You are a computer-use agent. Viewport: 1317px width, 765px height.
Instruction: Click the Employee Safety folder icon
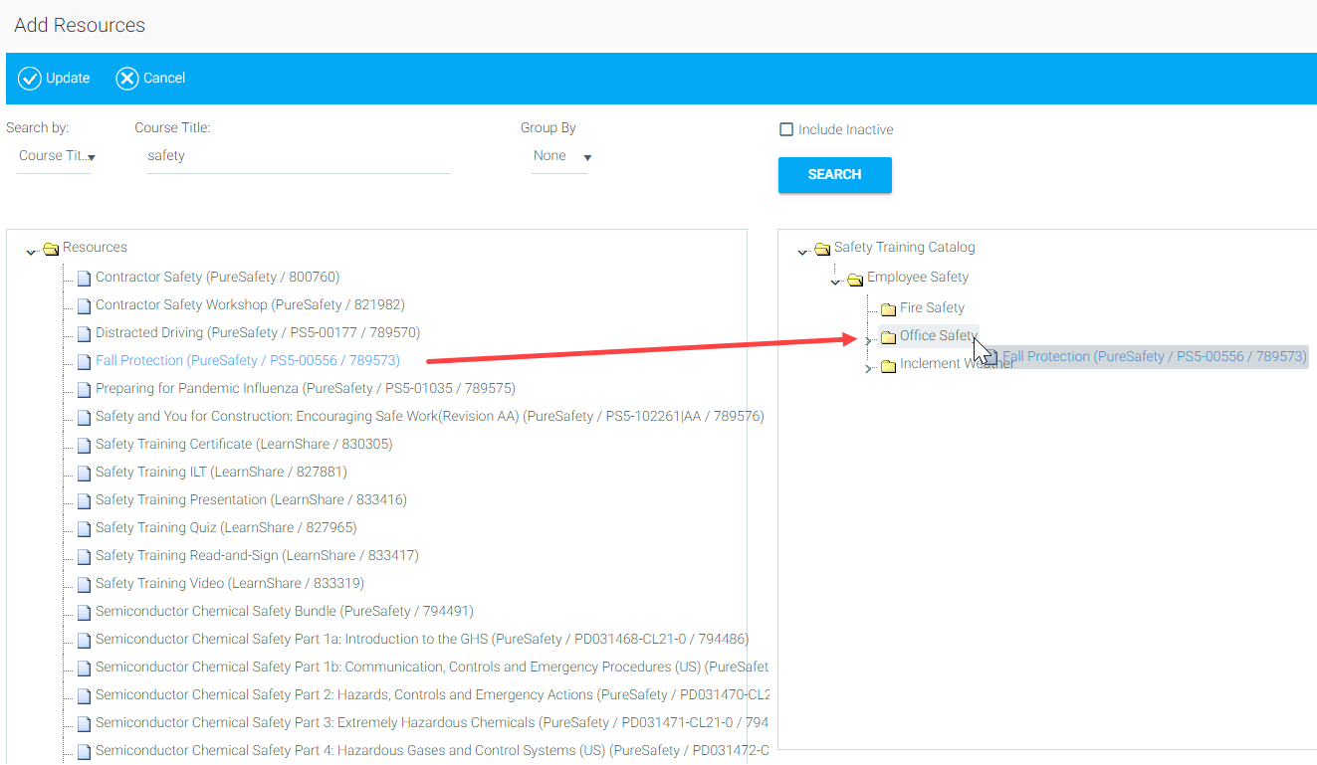click(x=855, y=279)
